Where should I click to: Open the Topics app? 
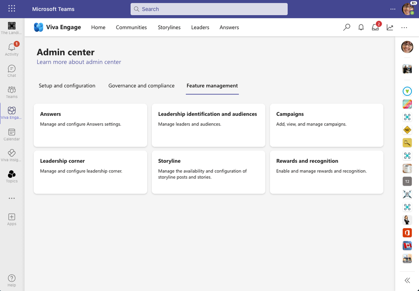pos(12,177)
